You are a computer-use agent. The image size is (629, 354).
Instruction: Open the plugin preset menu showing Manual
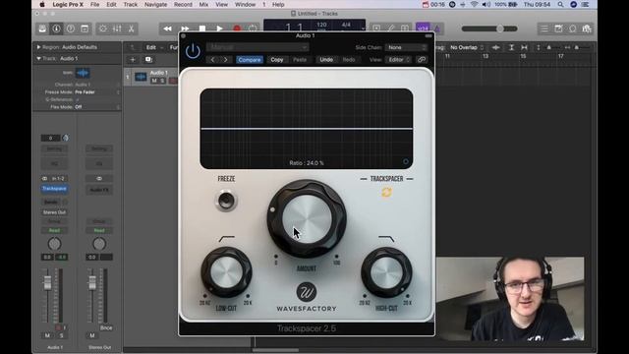[x=257, y=47]
